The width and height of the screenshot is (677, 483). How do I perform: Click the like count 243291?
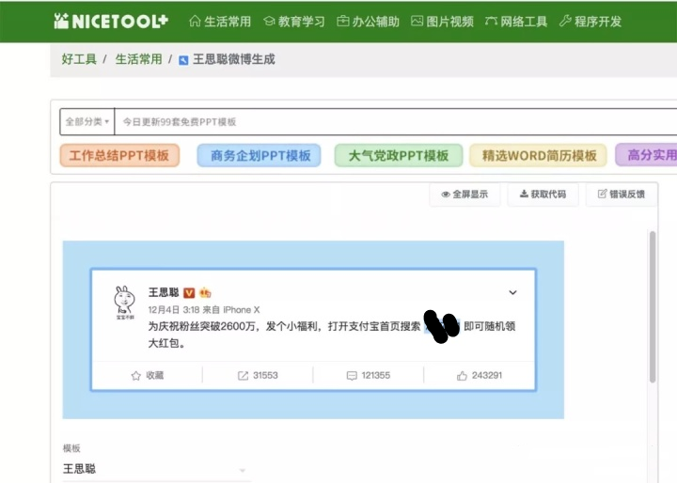(x=487, y=376)
